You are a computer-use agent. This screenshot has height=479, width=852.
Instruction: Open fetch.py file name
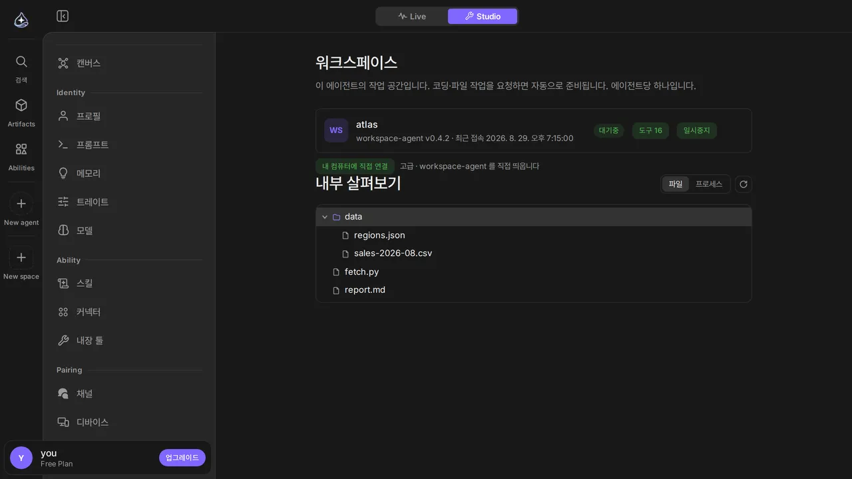point(362,272)
